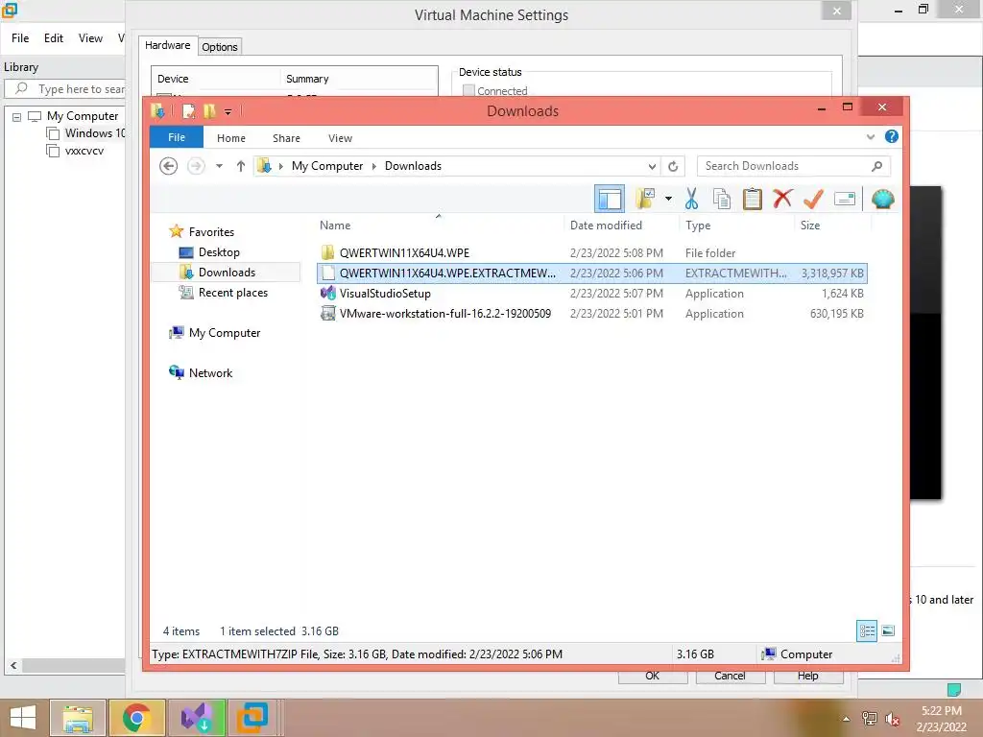Open File Explorer from the taskbar
The width and height of the screenshot is (983, 737).
pos(77,718)
